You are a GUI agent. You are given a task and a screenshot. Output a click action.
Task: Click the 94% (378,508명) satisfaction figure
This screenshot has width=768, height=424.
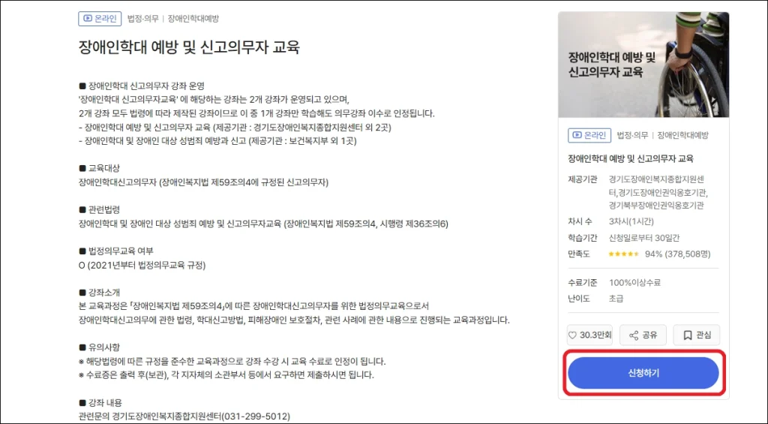677,254
